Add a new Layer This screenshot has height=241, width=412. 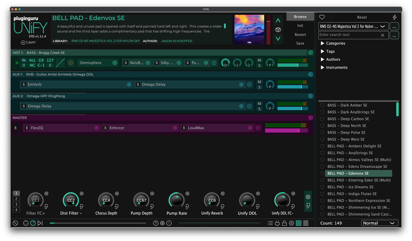tap(28, 42)
